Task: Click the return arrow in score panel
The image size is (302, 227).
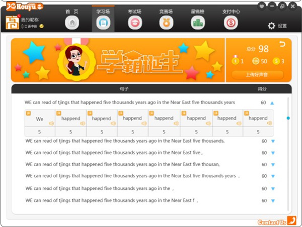Action: (282, 44)
